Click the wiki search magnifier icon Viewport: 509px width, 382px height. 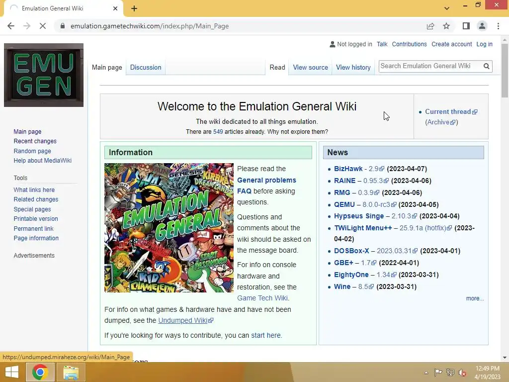coord(486,66)
